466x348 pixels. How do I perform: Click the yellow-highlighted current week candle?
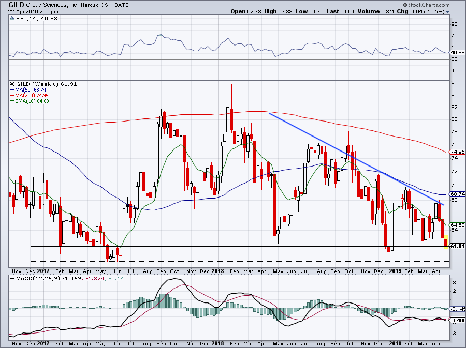click(x=446, y=242)
